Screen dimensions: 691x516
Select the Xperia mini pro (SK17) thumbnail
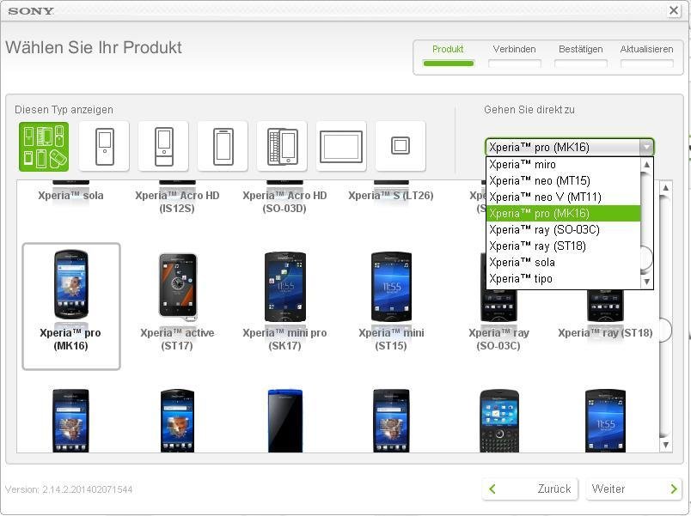click(x=285, y=286)
